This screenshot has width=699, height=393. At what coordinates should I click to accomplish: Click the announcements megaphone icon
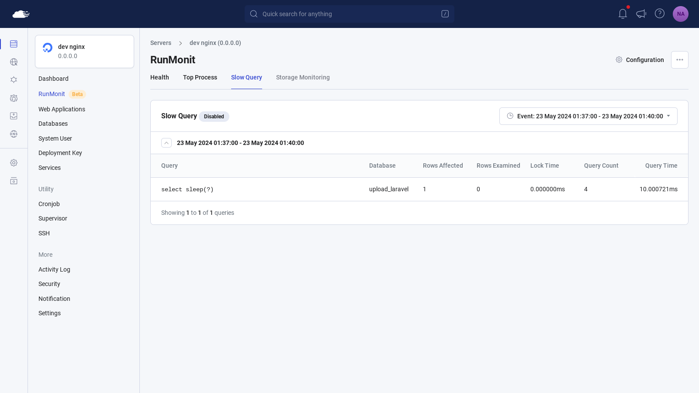pyautogui.click(x=641, y=14)
